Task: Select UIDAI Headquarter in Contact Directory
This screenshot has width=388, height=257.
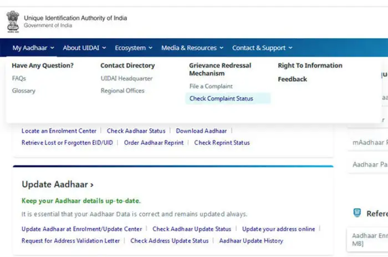Action: pos(126,78)
